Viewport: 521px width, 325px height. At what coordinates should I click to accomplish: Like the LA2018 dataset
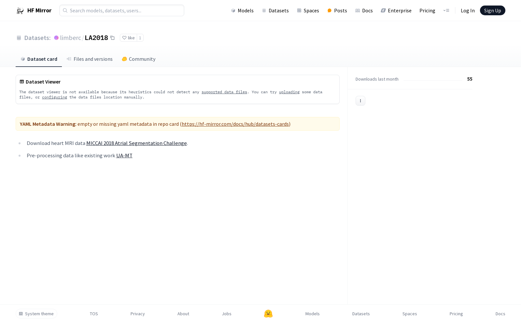pos(128,38)
